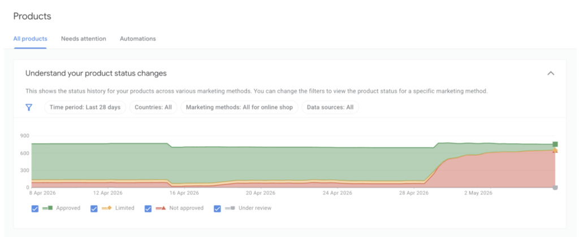Click the Products page heading

32,16
